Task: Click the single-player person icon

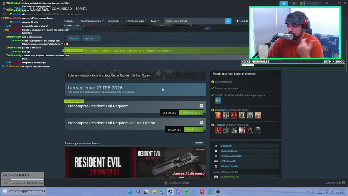Action: click(x=216, y=146)
